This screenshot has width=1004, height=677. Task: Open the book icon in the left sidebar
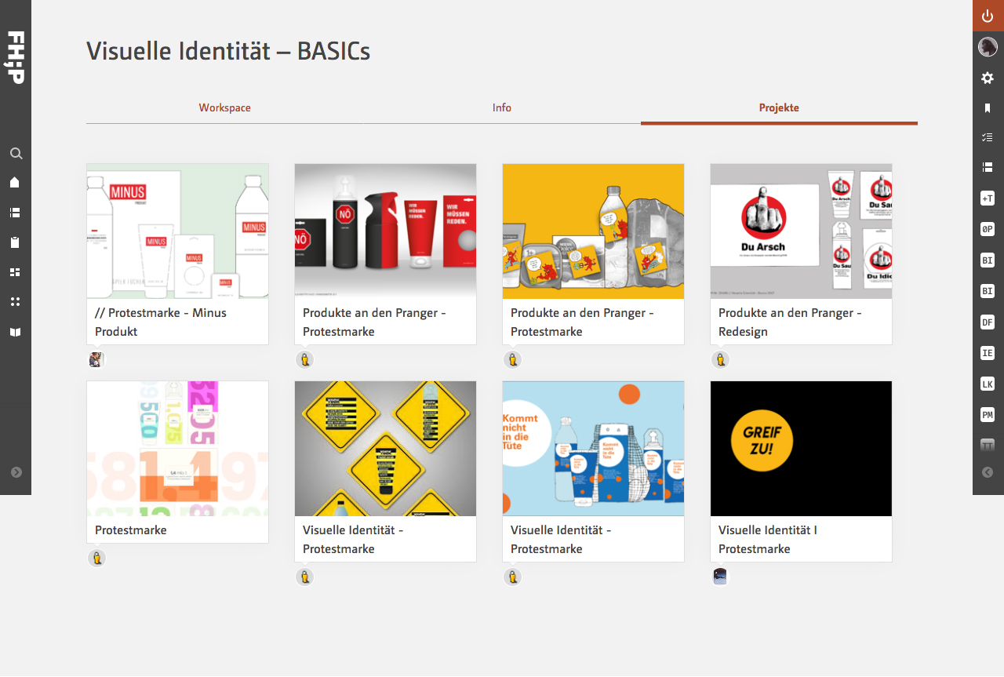(15, 333)
